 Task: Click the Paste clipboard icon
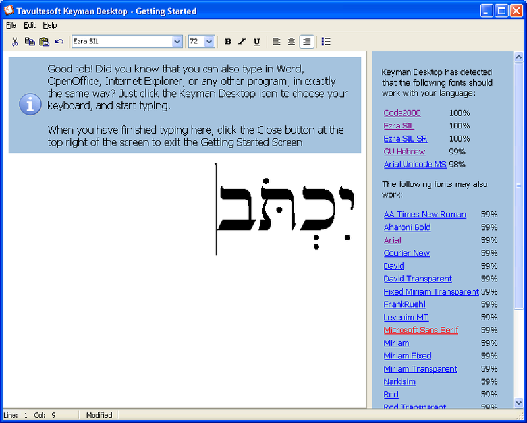click(x=44, y=42)
